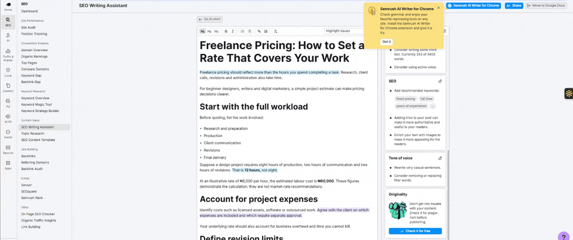
Task: Open Keyword Strategy Builder in the sidebar
Action: pos(40,111)
